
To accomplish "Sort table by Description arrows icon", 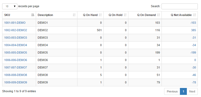I will point(74,15).
